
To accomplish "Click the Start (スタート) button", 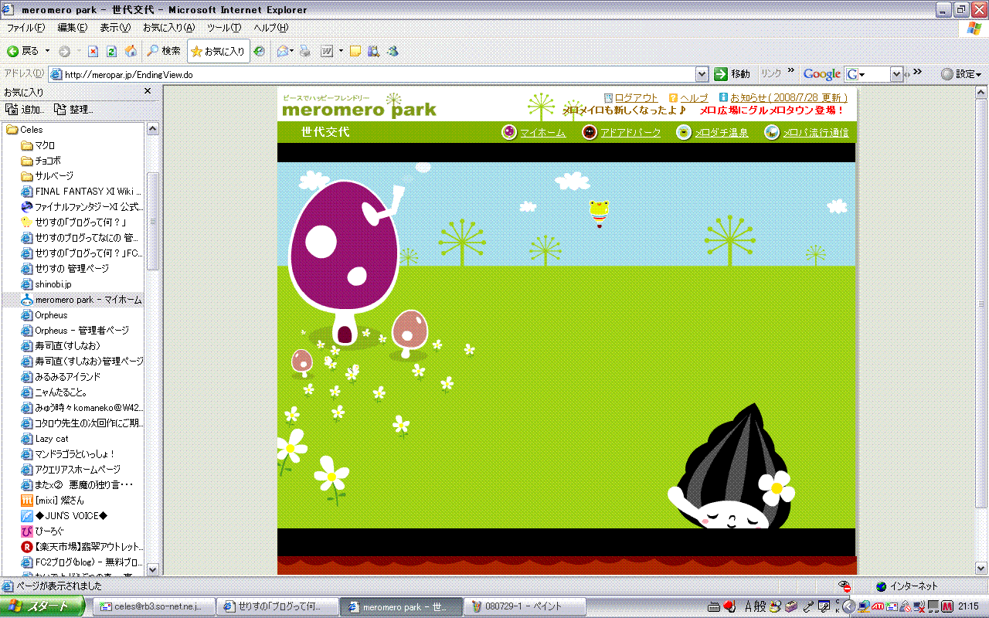I will click(x=42, y=606).
